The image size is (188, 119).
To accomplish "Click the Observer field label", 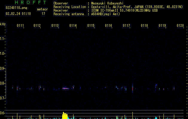I will point(61,3).
